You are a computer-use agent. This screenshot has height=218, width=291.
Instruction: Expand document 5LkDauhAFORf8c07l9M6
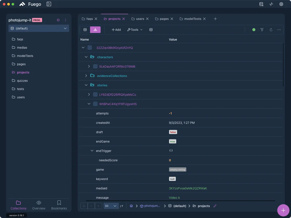pos(89,66)
